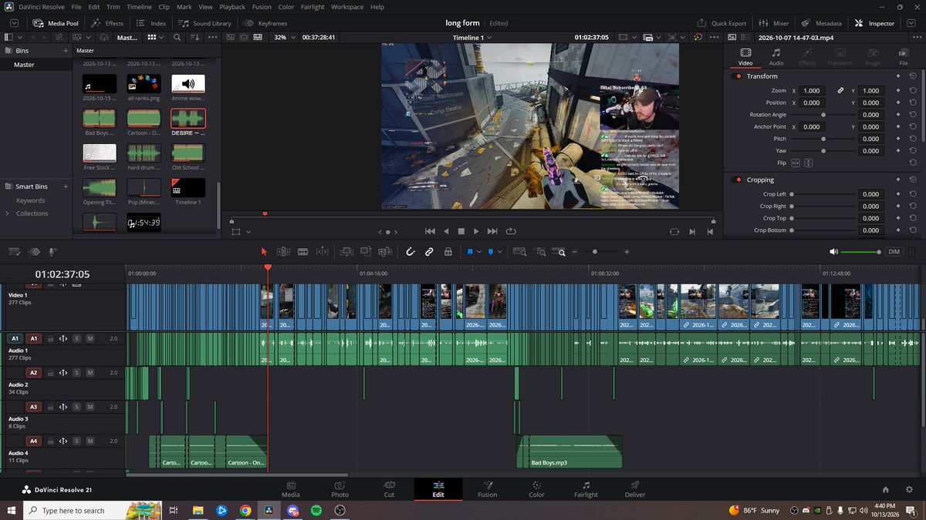
Task: Open the Metadata panel
Action: [822, 23]
